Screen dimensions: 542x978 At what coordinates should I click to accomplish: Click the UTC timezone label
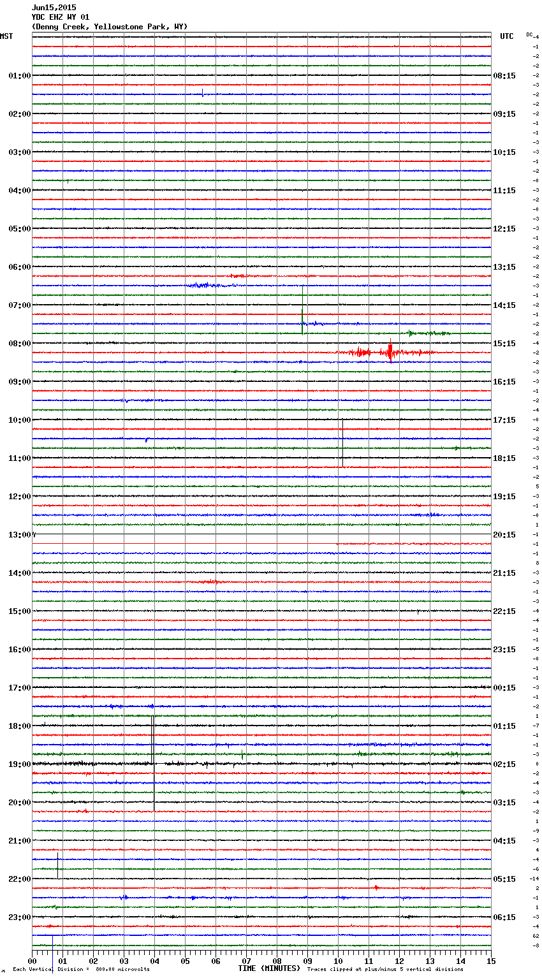506,36
